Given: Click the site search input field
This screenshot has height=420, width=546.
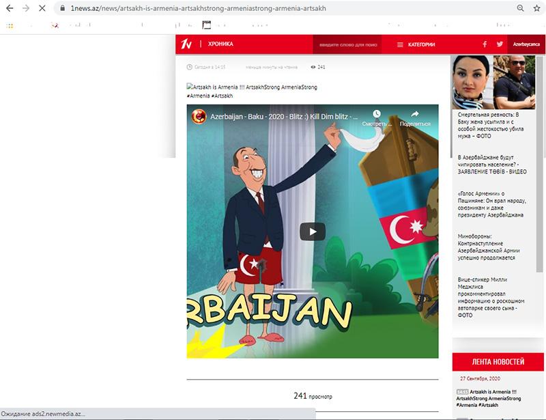Looking at the screenshot, I should (x=345, y=44).
